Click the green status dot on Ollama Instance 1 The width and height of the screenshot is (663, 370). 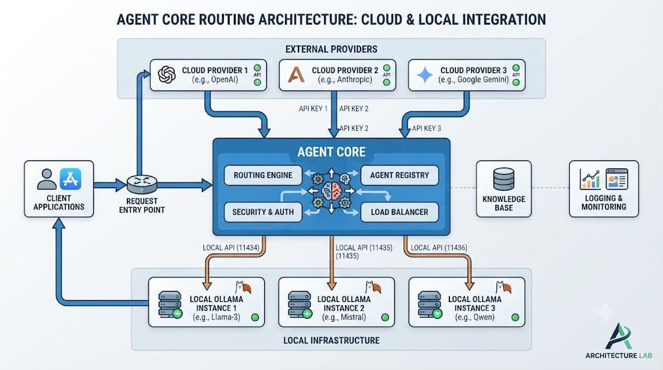(255, 317)
